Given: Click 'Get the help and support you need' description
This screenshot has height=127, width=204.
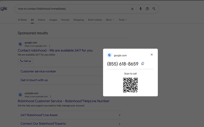Looking at the screenshot, I should coord(51,106).
